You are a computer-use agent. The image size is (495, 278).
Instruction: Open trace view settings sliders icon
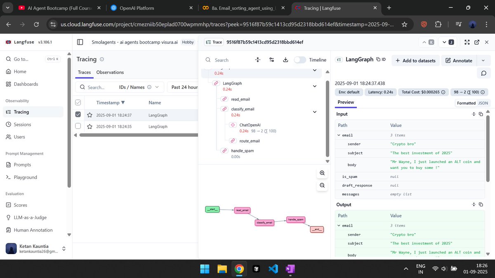click(x=271, y=60)
